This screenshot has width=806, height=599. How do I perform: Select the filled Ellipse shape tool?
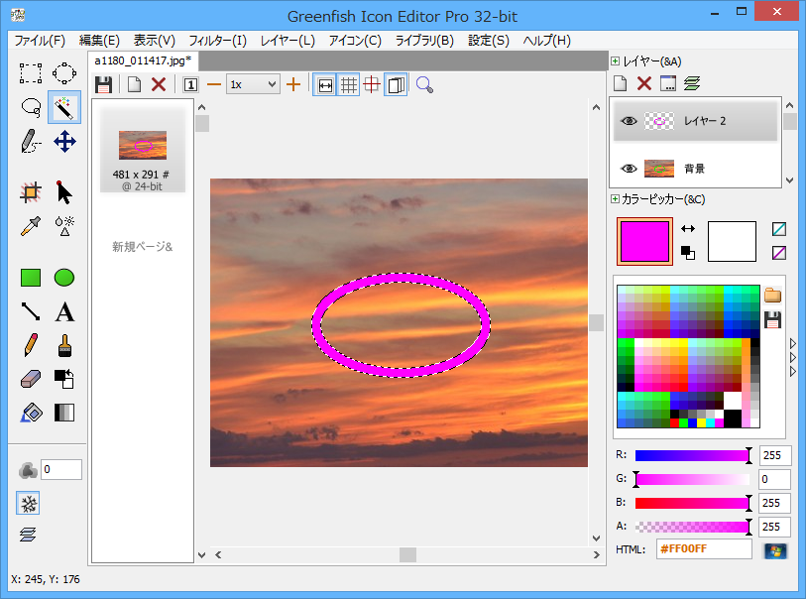(x=64, y=278)
